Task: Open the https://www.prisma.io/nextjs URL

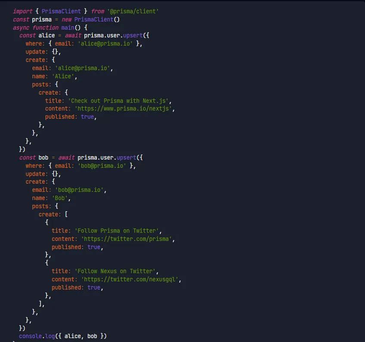Action: coord(123,109)
